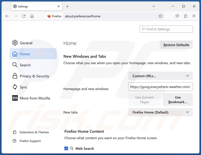This screenshot has height=155, width=201.
Task: Click the forward navigation arrow
Action: click(15, 16)
